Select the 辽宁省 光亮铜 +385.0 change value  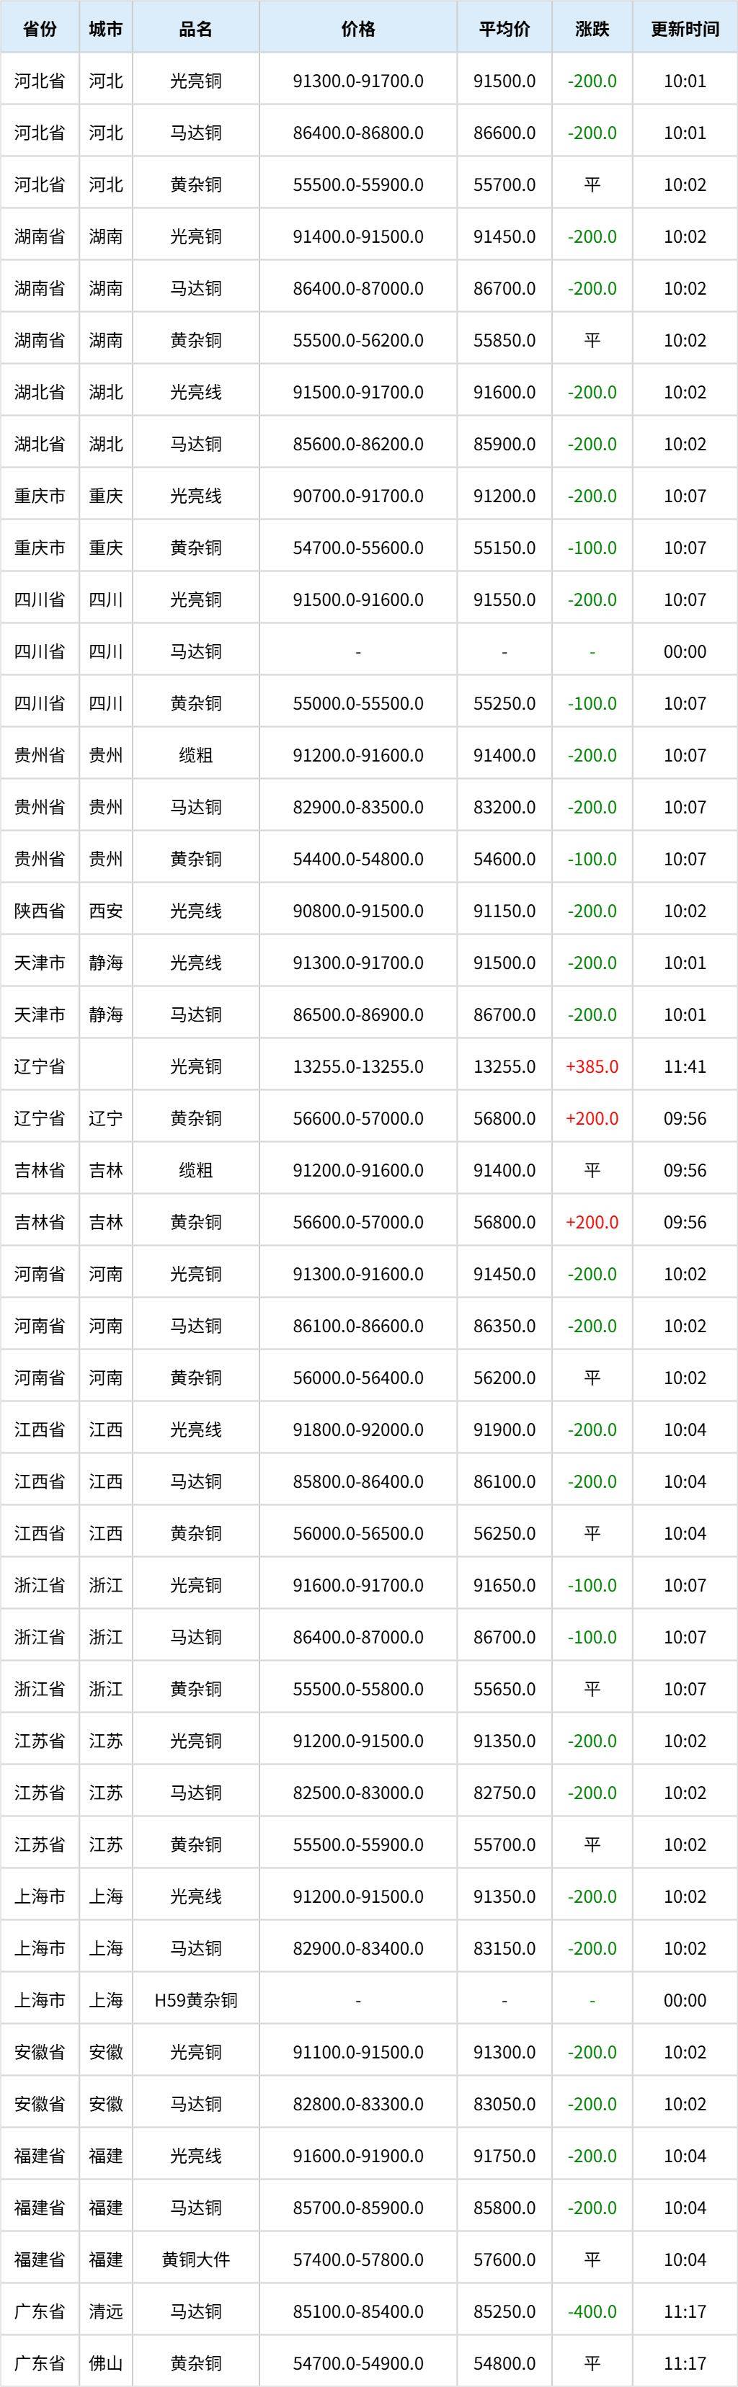point(592,1066)
